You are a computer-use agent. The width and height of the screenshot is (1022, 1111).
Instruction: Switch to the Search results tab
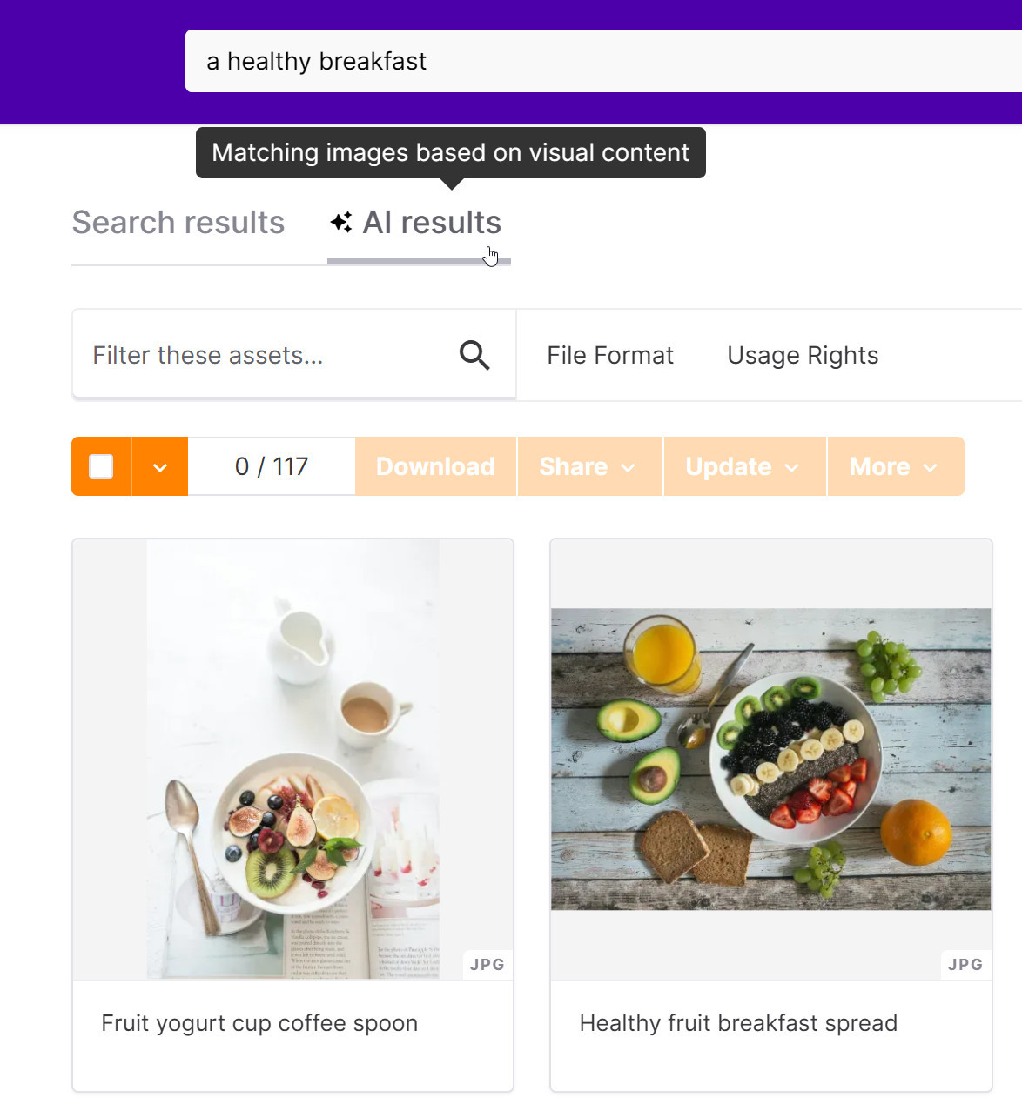[x=178, y=223]
